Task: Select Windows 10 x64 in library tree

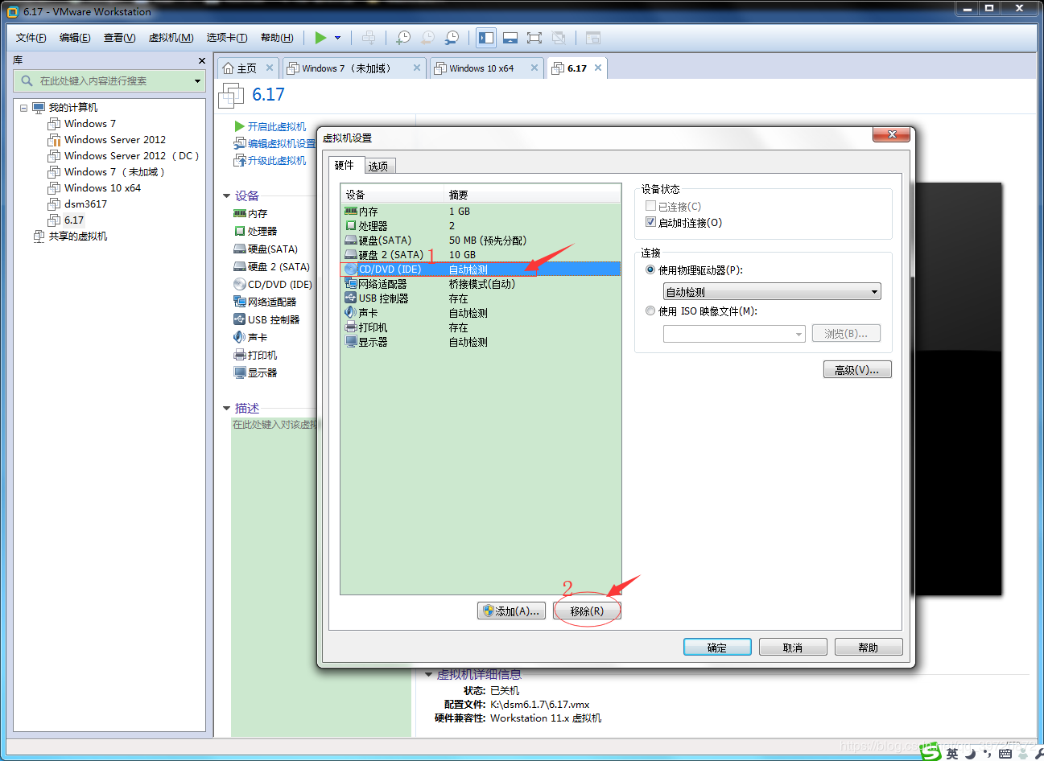Action: pos(102,188)
